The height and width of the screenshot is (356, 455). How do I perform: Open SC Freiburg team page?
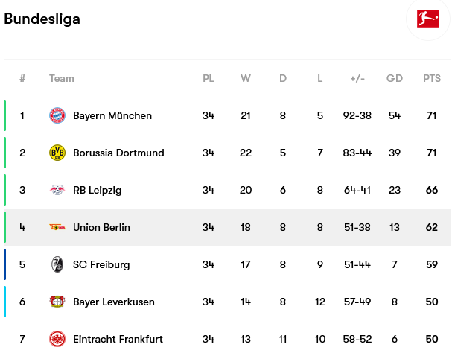coord(101,264)
